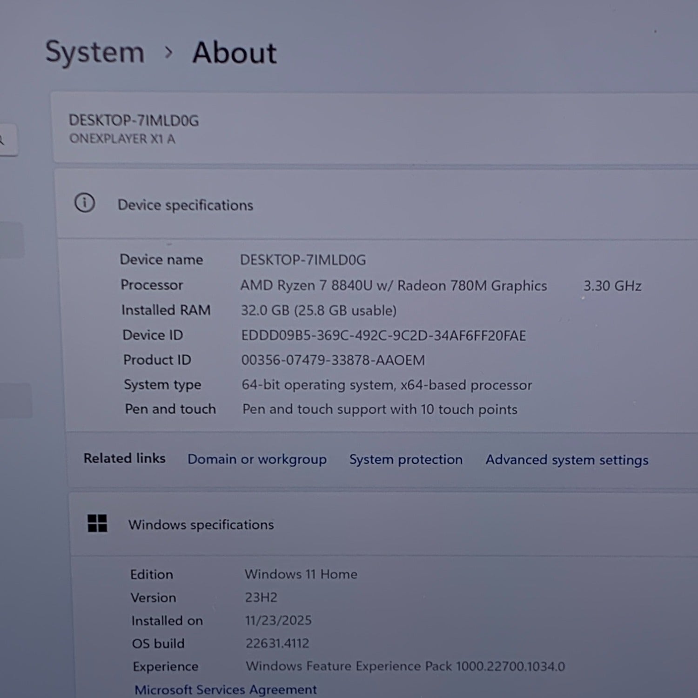Click the ONEXPLAYER X1 A model text
The width and height of the screenshot is (698, 698).
point(122,139)
